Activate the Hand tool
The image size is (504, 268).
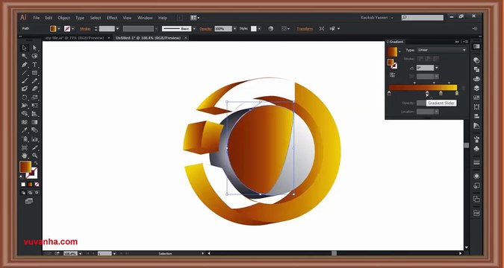coord(25,156)
